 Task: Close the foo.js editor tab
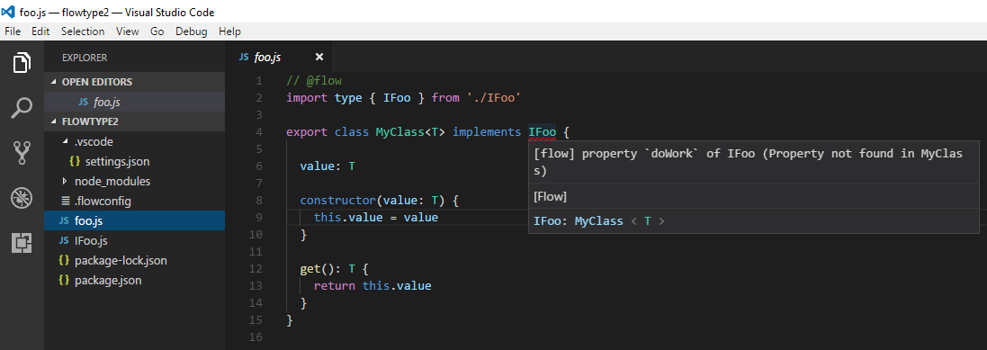pyautogui.click(x=319, y=58)
